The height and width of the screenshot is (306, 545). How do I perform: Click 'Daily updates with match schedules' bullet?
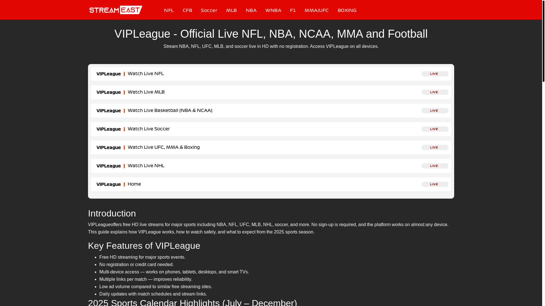point(153,294)
